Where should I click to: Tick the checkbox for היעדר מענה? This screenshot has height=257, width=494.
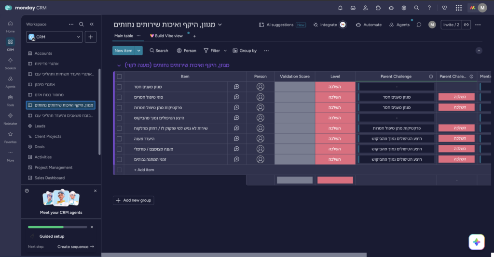coord(119,139)
